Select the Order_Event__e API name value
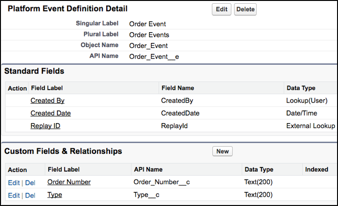The height and width of the screenshot is (206, 338). point(154,57)
